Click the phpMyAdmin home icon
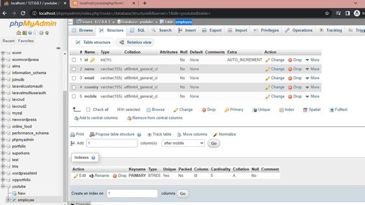Image resolution: width=365 pixels, height=205 pixels. [19, 33]
